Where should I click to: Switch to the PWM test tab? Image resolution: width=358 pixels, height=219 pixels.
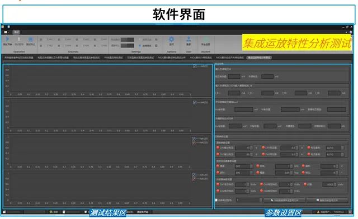[x=114, y=58]
